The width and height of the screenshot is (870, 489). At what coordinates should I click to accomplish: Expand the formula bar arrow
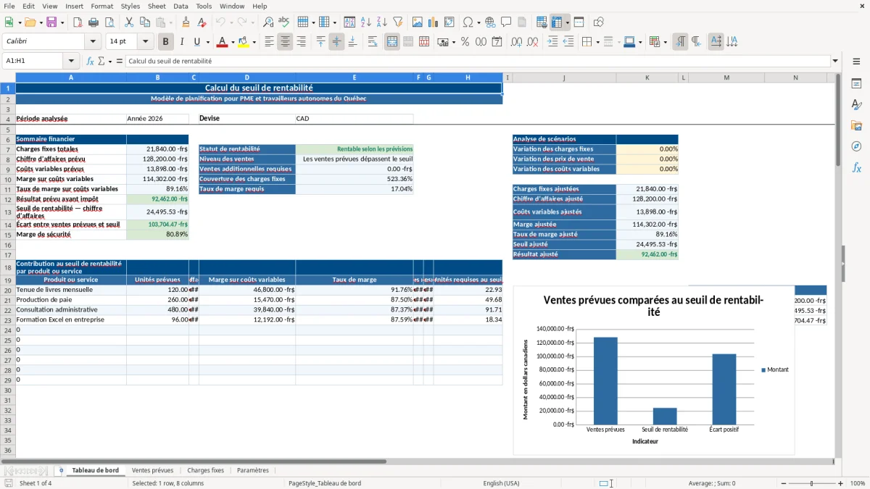click(x=835, y=62)
